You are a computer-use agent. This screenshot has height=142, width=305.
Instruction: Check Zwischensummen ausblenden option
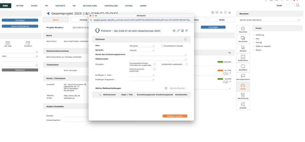click(x=154, y=69)
